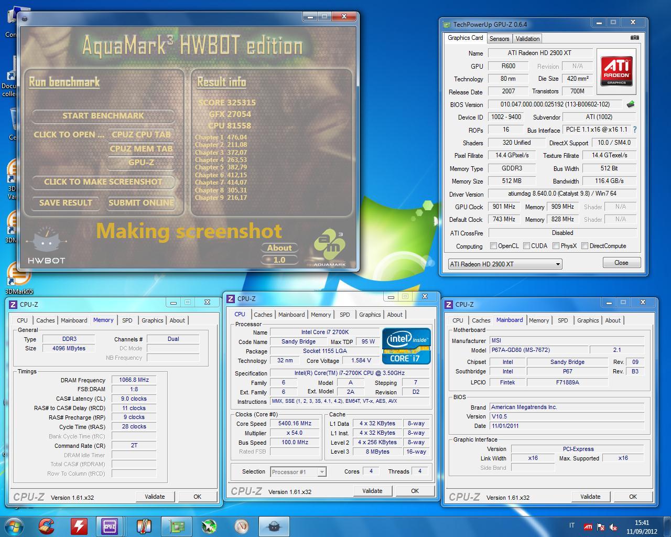Click the Bus Interface question mark in GPU-Z
This screenshot has height=537, width=671.
coord(635,130)
